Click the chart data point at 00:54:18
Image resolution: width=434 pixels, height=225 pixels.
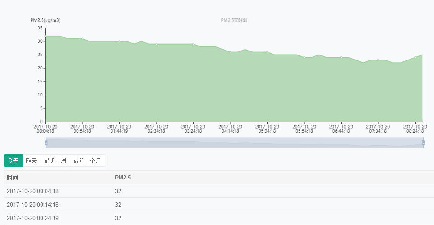[82, 39]
